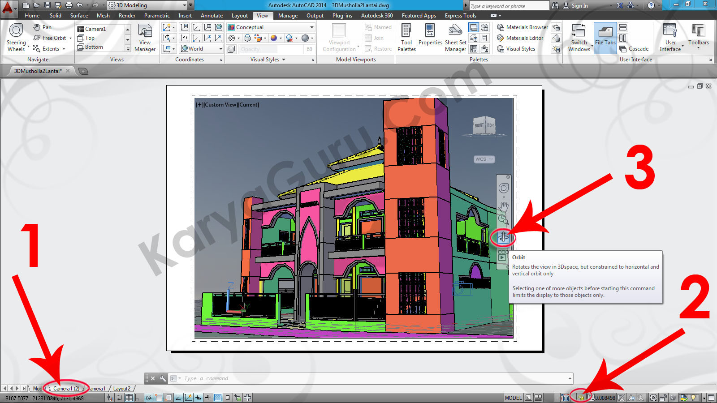Screen dimensions: 717x403
Task: Expand the Conceptual visual style dropdown
Action: pos(311,27)
